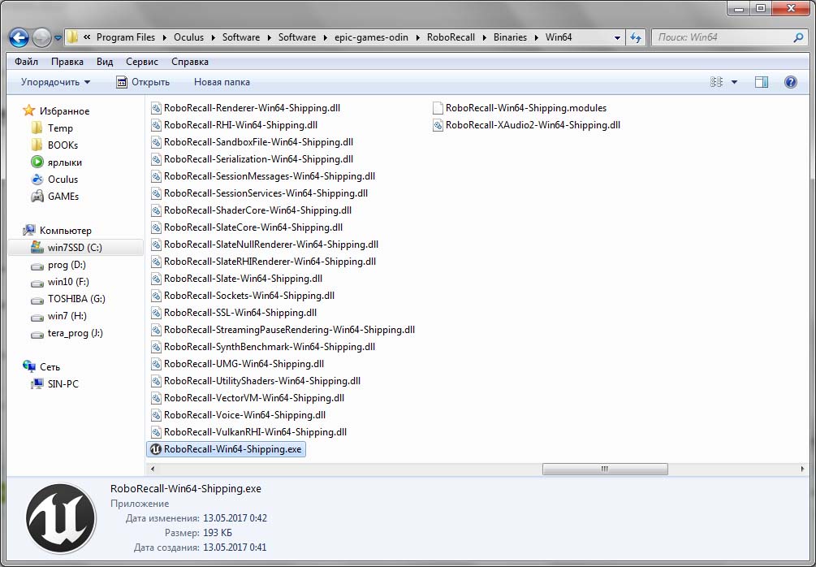This screenshot has width=816, height=567.
Task: Click the horizontal scrollbar thumb
Action: [x=605, y=470]
